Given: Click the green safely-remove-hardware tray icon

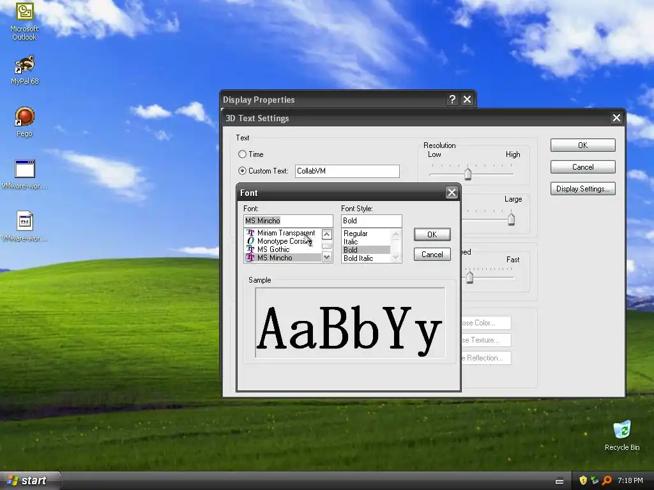Looking at the screenshot, I should 595,480.
